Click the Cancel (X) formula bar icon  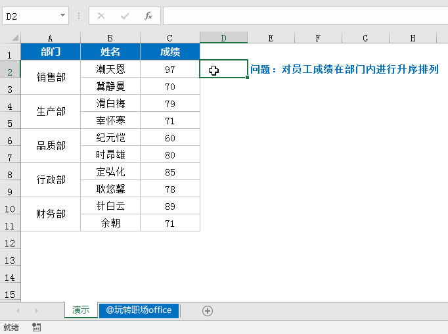(x=101, y=16)
